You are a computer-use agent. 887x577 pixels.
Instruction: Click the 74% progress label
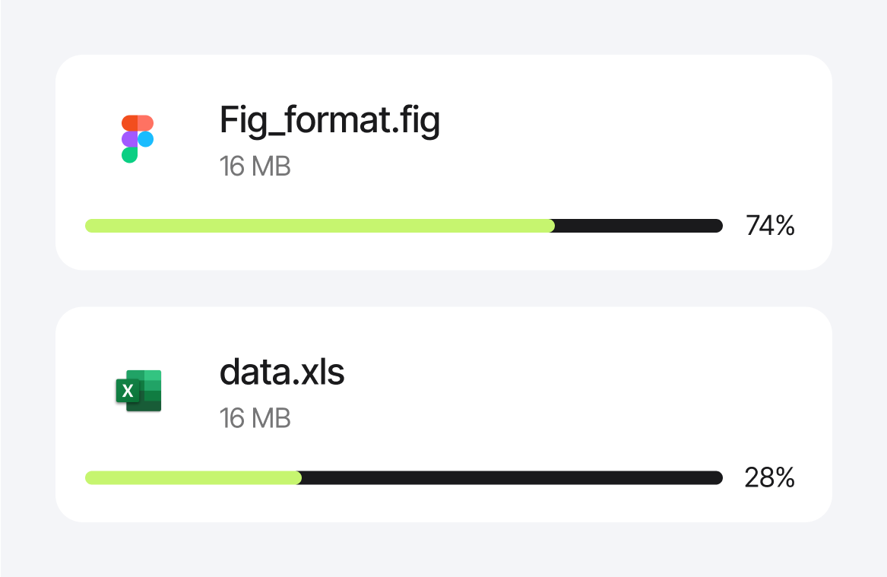point(770,225)
